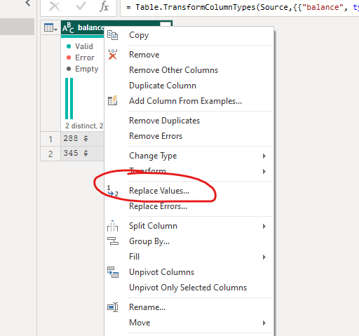Expand the Move submenu arrow
Screen dimensions: 359x336
pyautogui.click(x=264, y=323)
